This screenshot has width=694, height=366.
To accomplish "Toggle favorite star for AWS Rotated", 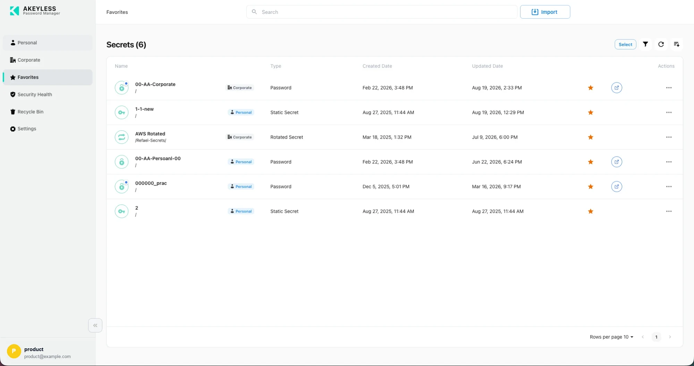I will click(x=590, y=137).
